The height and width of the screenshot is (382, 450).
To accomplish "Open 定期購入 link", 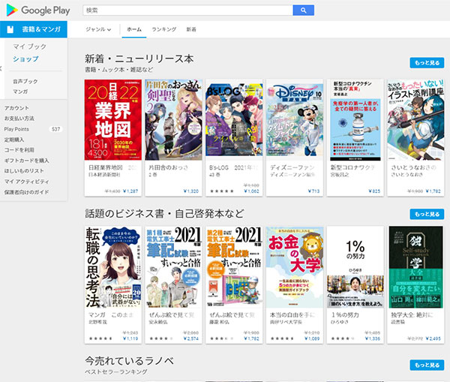I will click(14, 140).
